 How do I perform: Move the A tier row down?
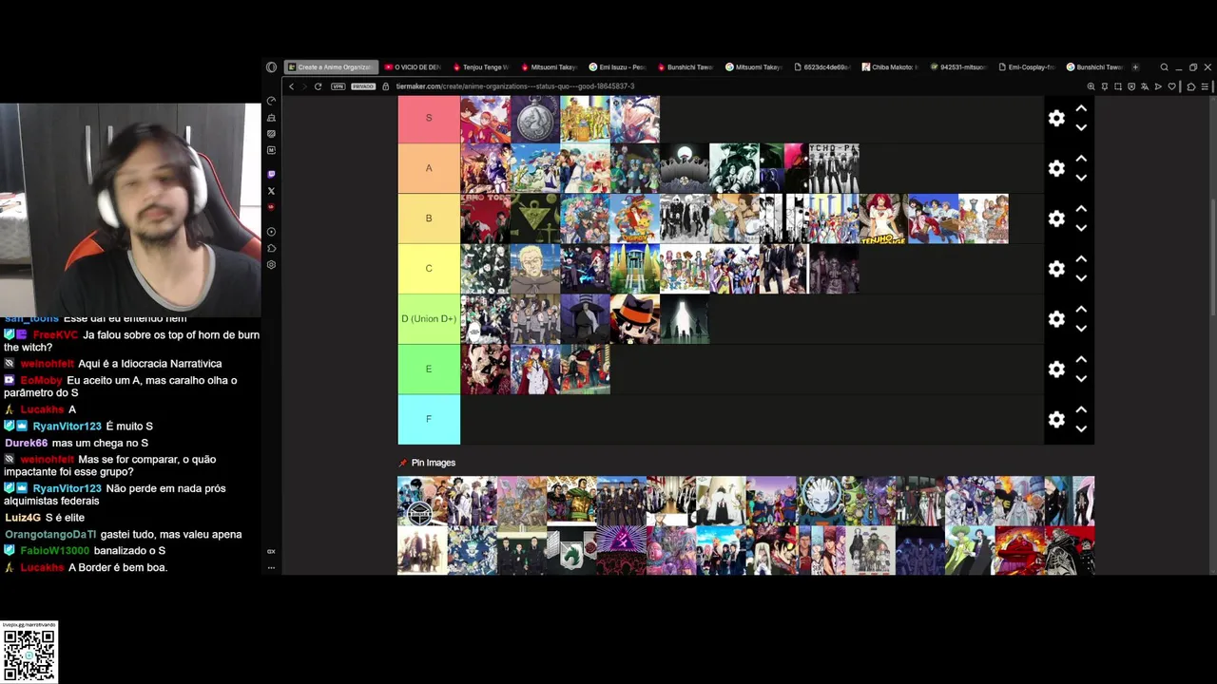pos(1081,178)
